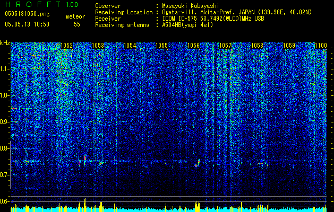334x212 pixels.
Task: Click the red meteor echo below the 1056 marker
Action: pyautogui.click(x=198, y=163)
